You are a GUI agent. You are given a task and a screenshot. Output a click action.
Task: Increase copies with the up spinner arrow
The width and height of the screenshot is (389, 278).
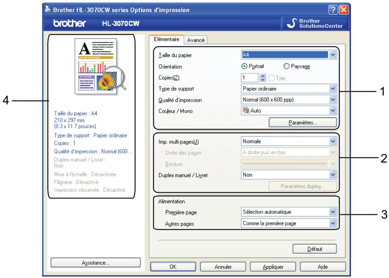coord(263,76)
